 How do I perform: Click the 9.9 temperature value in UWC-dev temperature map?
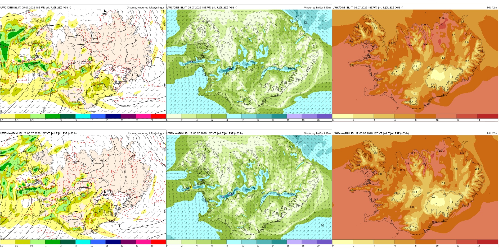point(462,153)
